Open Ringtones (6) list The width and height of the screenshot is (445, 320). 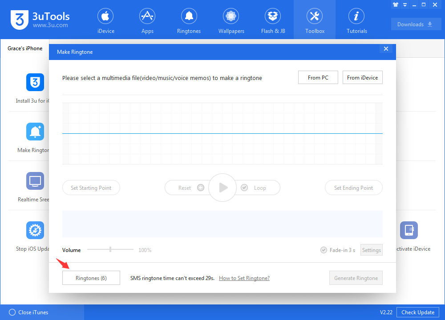[91, 278]
